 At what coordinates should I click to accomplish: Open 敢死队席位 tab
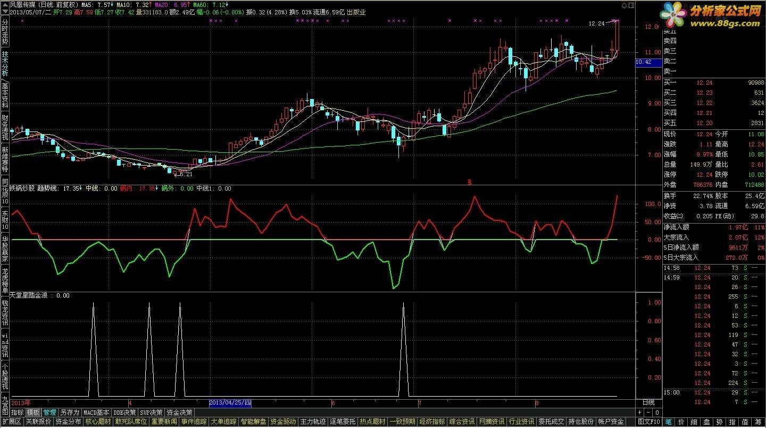tap(131, 421)
